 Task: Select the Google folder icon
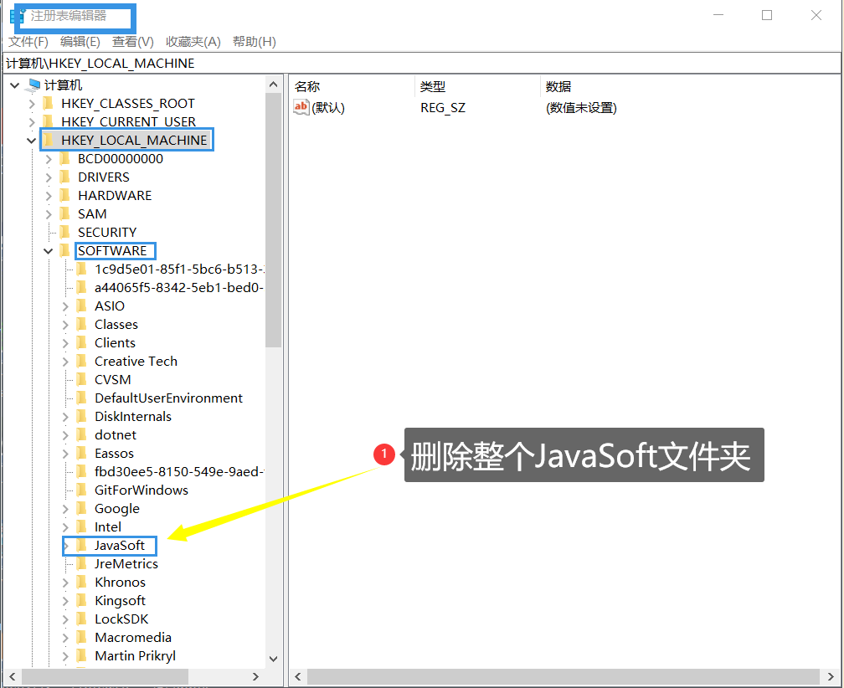(x=81, y=508)
